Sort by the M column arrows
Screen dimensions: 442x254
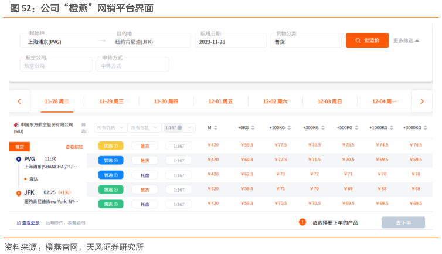point(216,127)
